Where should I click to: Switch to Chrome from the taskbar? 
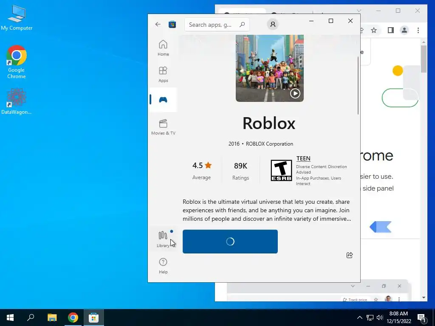(x=73, y=318)
